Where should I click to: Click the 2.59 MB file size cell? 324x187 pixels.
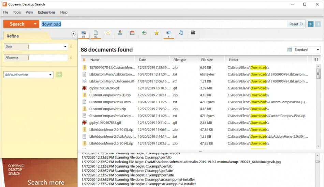206,88
